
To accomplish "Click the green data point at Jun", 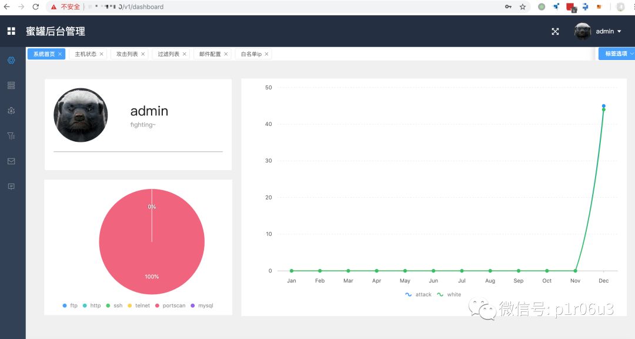I will click(433, 271).
